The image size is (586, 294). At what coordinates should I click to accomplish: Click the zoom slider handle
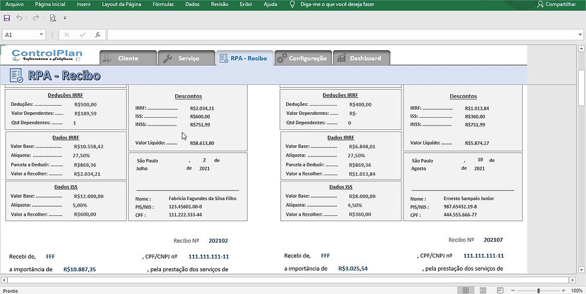coord(539,290)
